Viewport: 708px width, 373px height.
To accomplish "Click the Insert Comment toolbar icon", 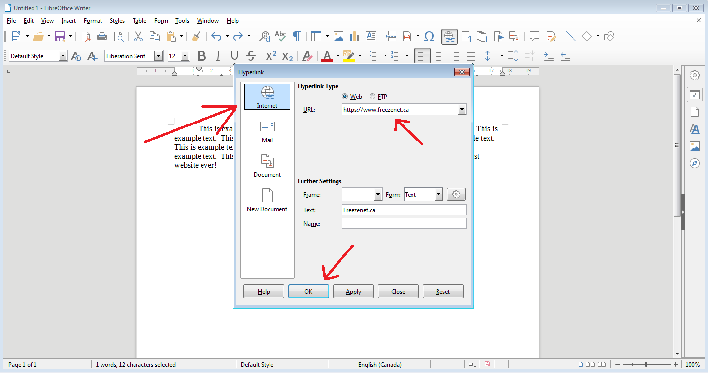I will (534, 36).
